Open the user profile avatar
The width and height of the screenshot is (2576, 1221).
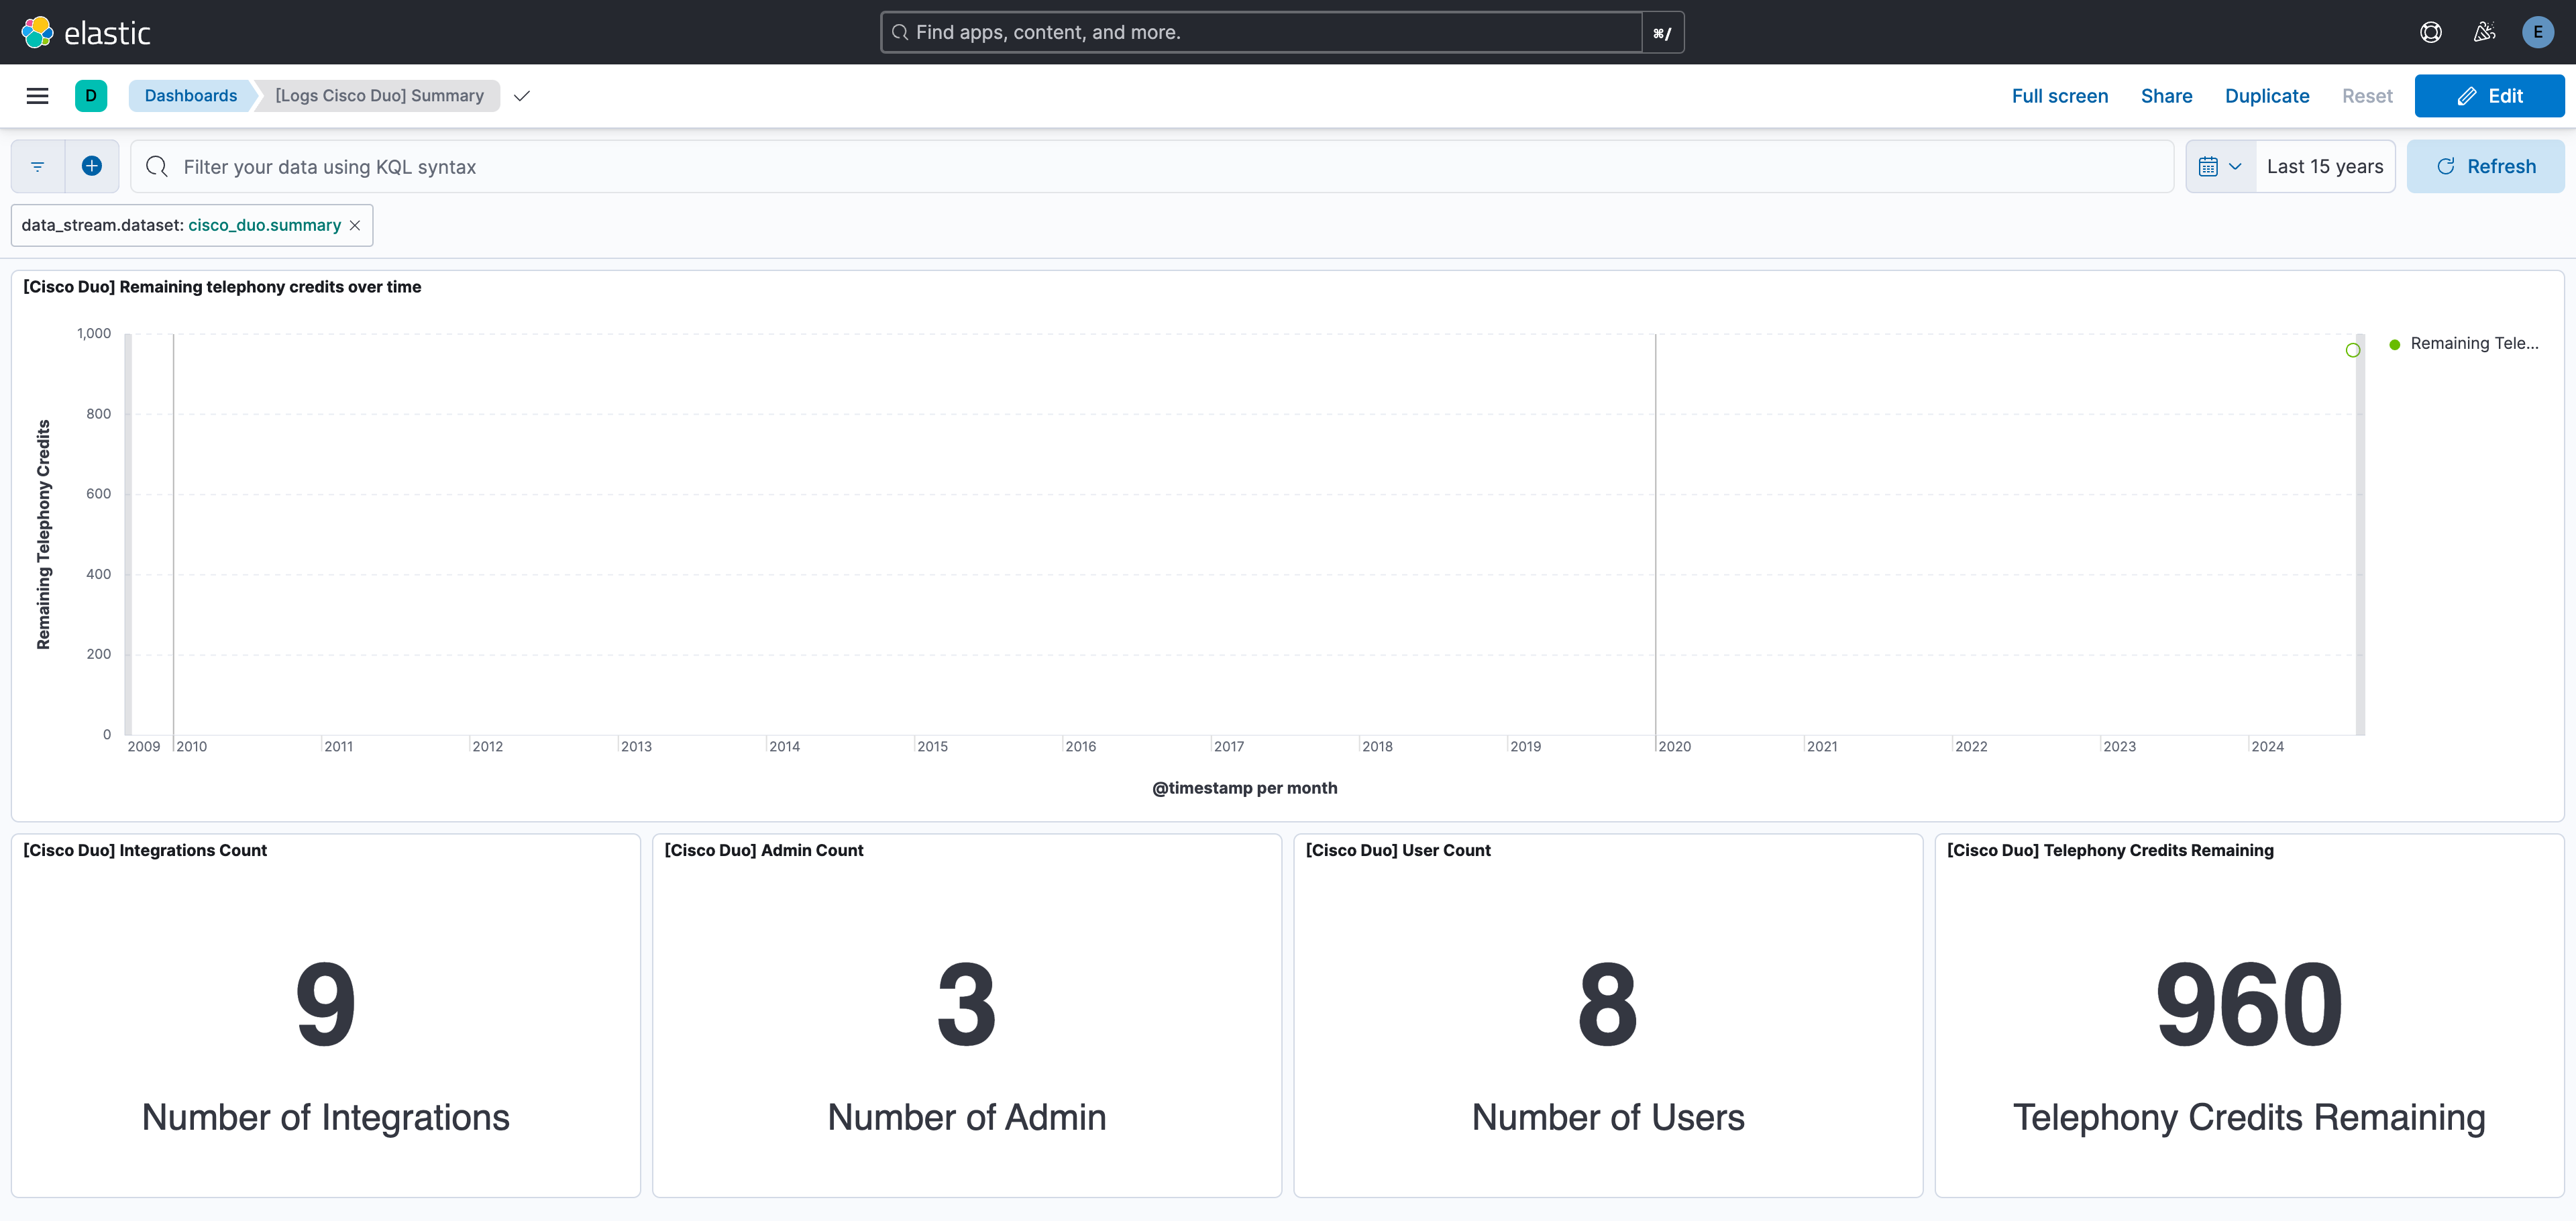click(2538, 31)
